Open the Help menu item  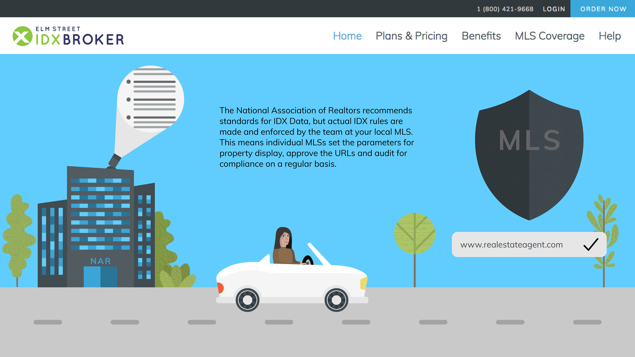pyautogui.click(x=610, y=36)
